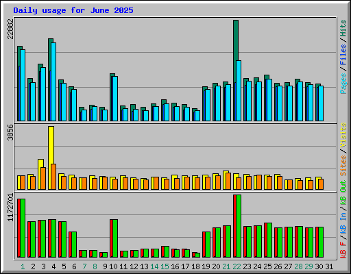Click the "Pages" legend label
Viewport: 351px width, 274px height.
[x=343, y=84]
